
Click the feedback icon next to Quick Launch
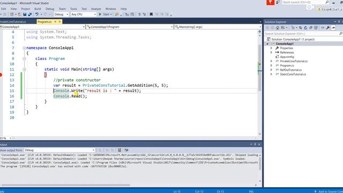pyautogui.click(x=278, y=2)
